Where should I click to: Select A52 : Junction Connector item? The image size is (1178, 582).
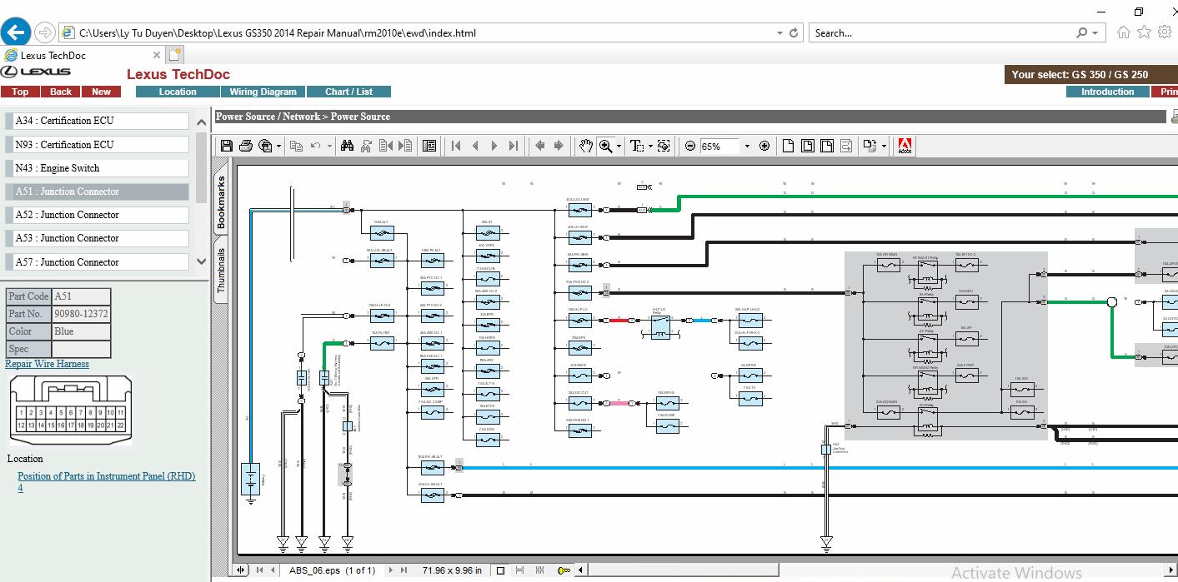98,215
